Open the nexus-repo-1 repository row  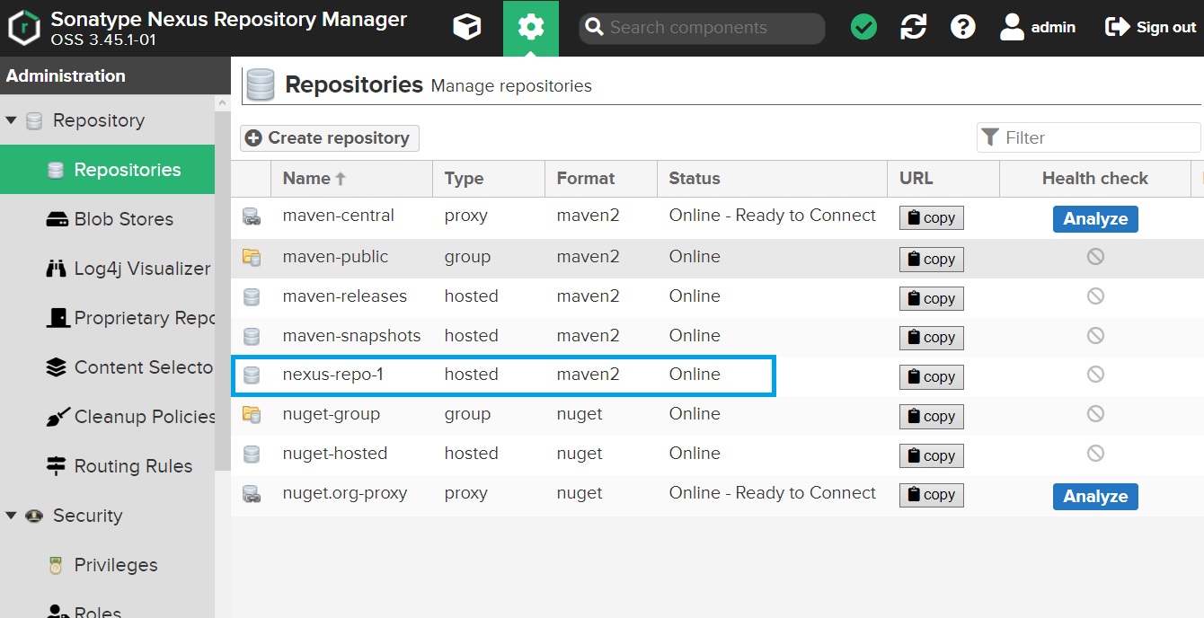717,375
